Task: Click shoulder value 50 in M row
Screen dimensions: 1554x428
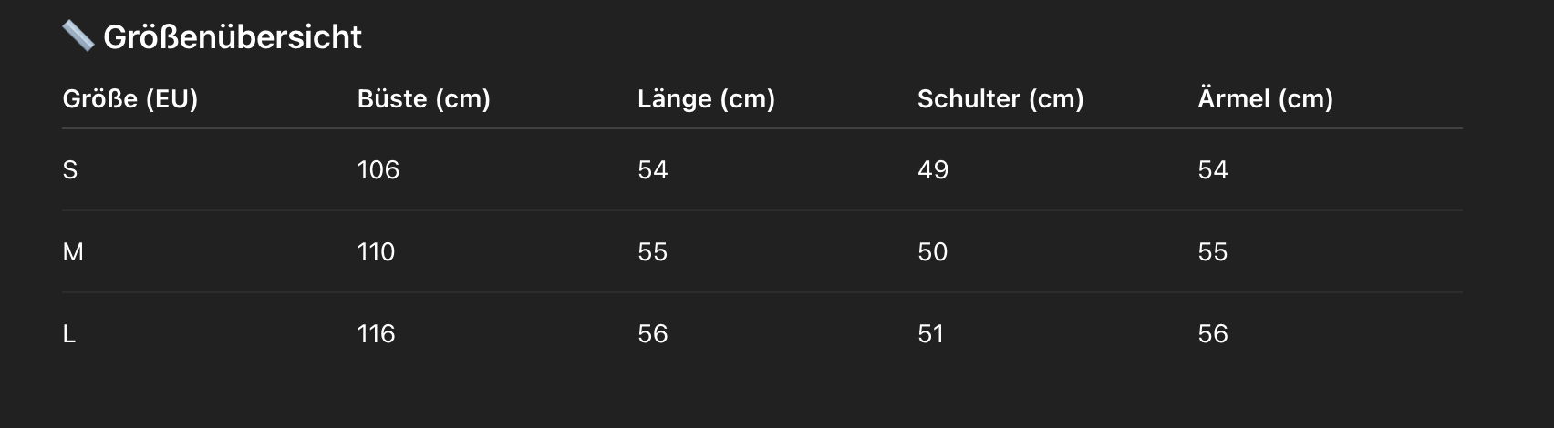Action: pyautogui.click(x=933, y=252)
